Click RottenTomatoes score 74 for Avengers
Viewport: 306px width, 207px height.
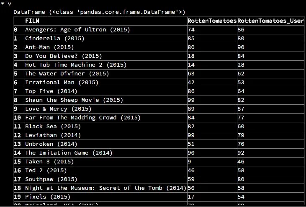[212, 30]
